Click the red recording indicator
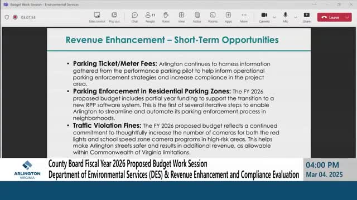Viewport: 357px width, 200px height. (15, 17)
